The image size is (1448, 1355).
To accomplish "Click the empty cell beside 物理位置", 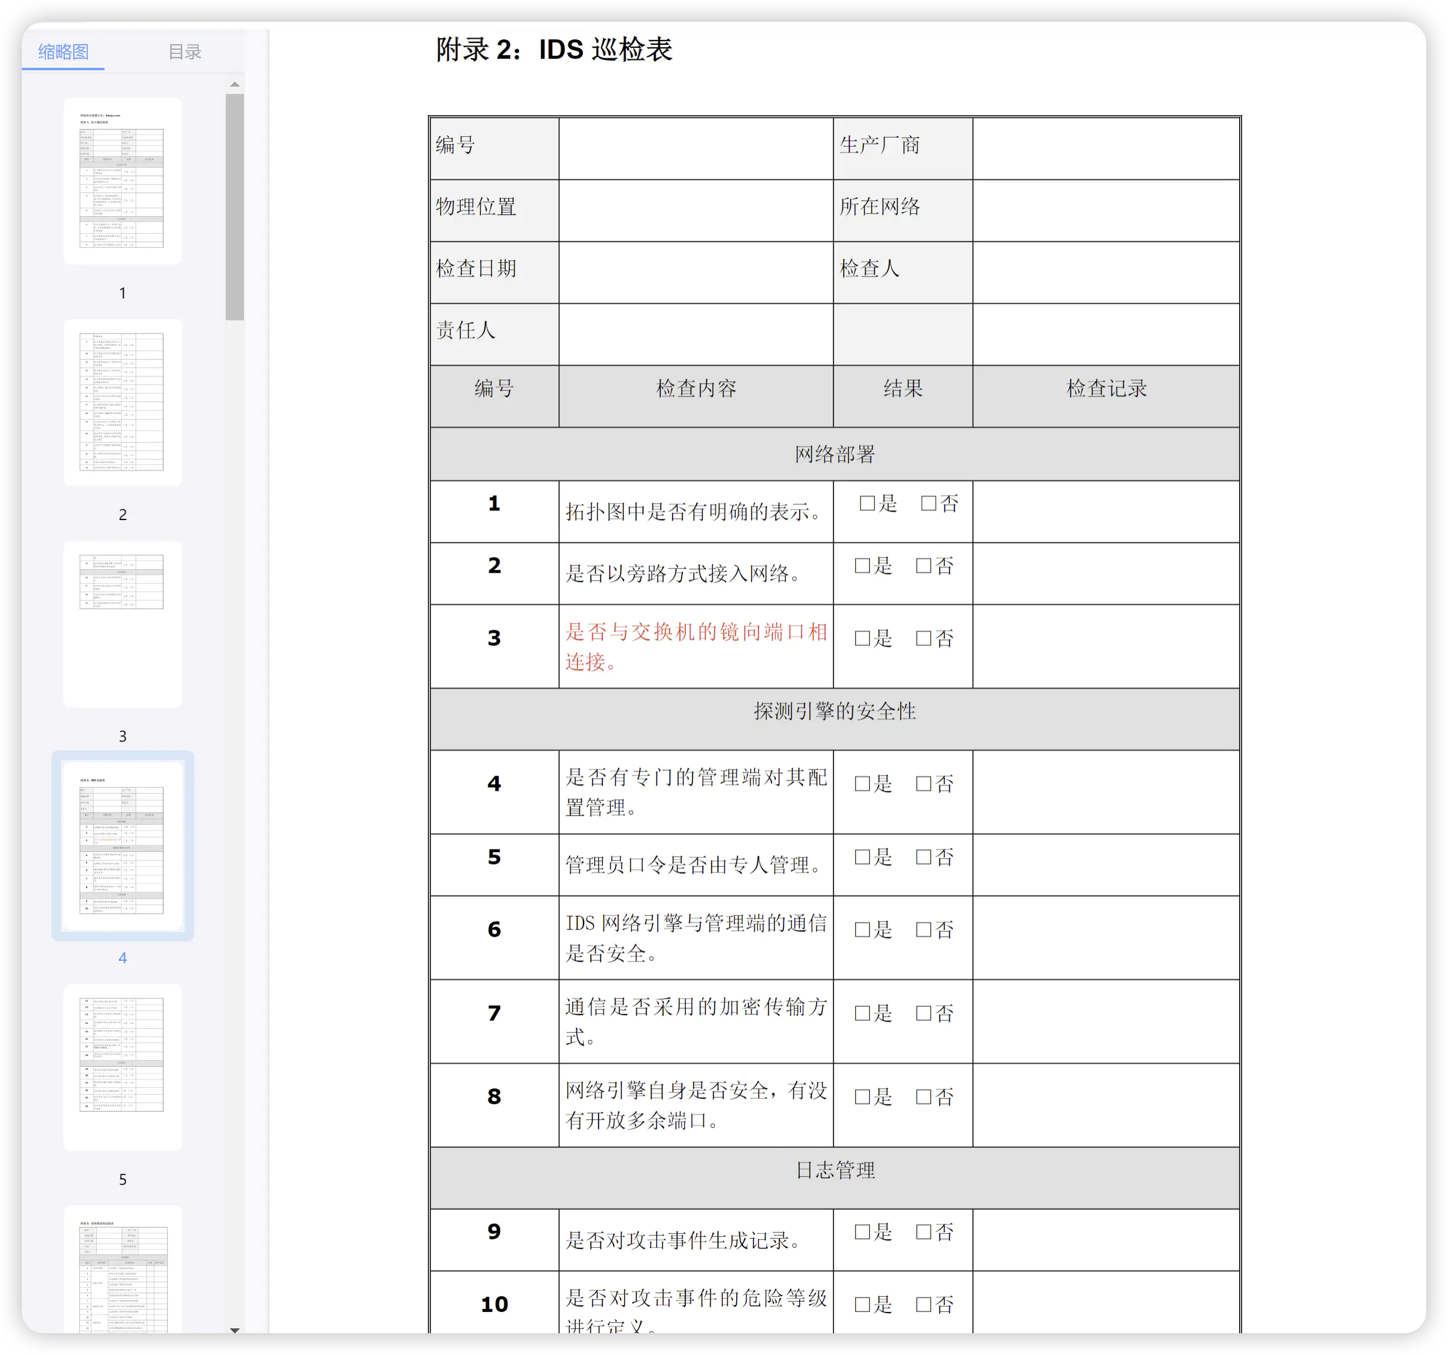I will pos(696,211).
